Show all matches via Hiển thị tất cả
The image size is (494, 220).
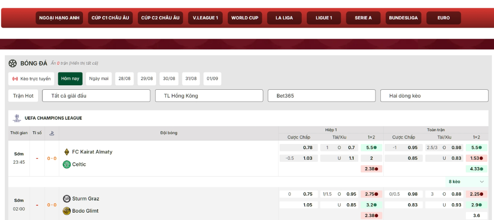pyautogui.click(x=84, y=64)
